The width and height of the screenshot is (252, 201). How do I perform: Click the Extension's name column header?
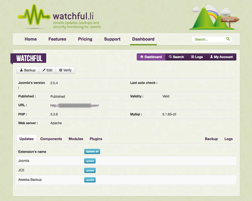[x=32, y=151]
